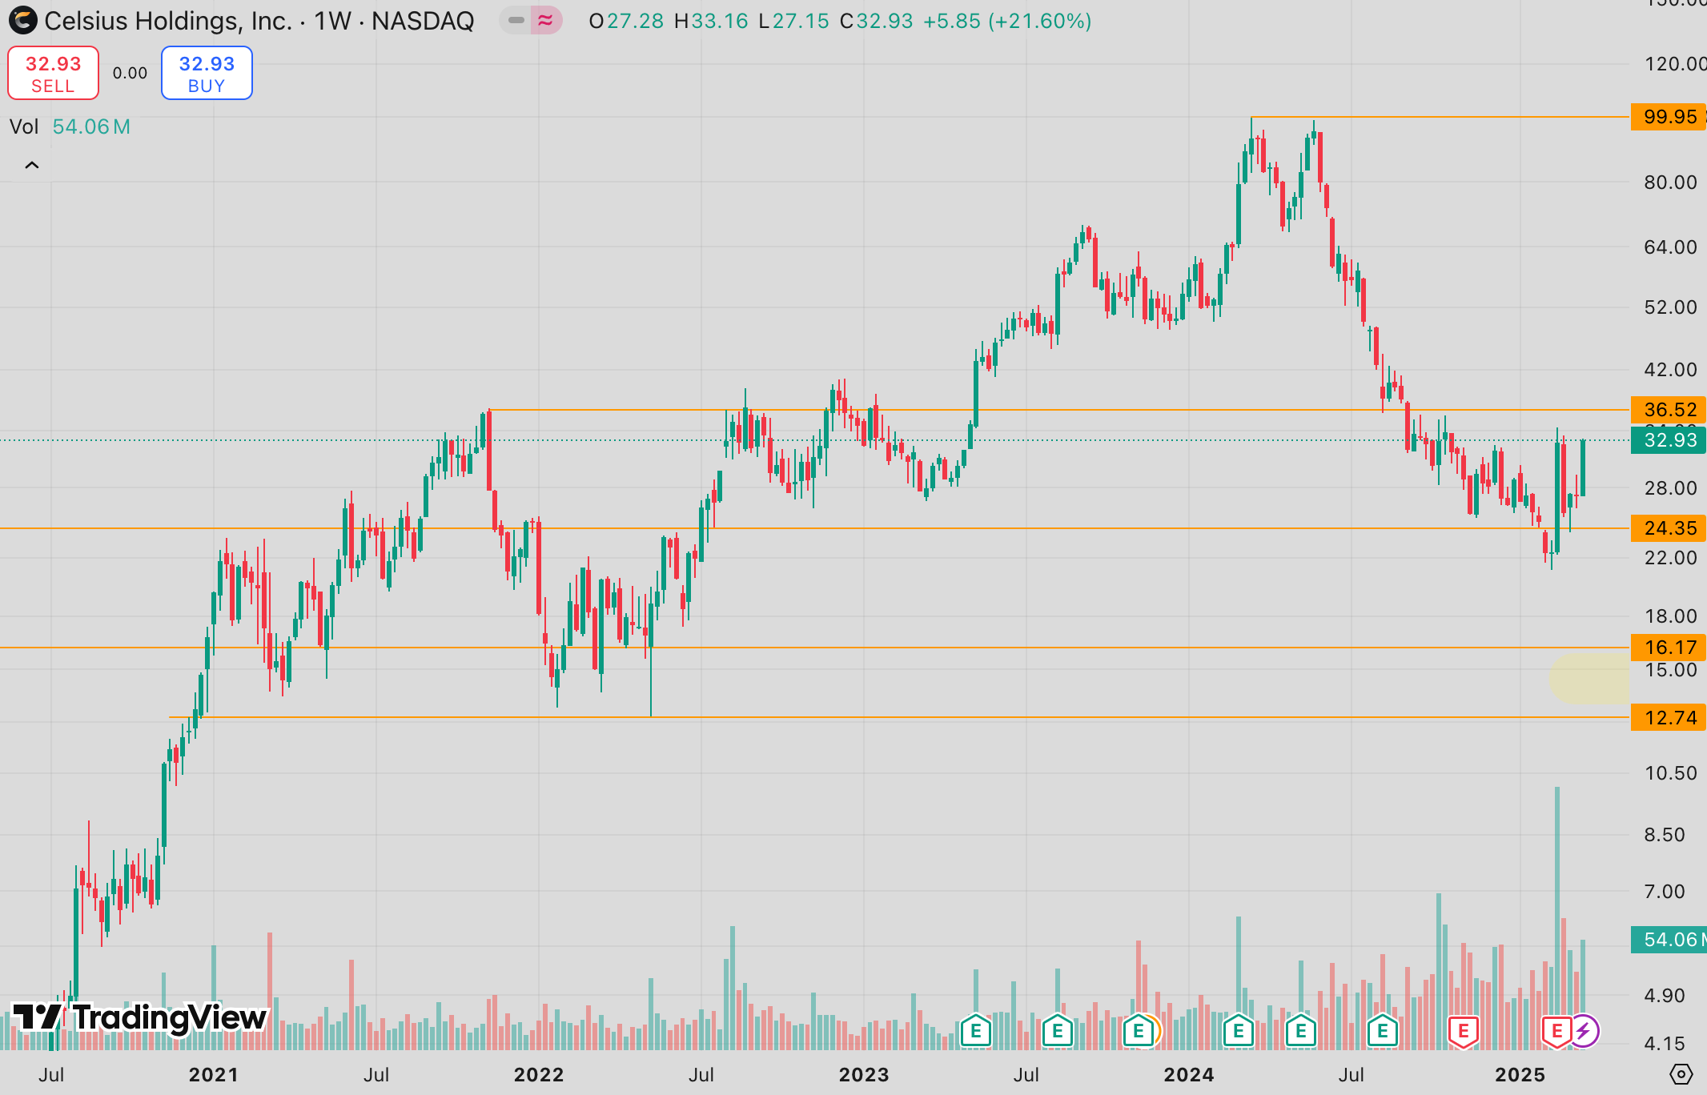Select the orange 12.74 price label
Screen dimensions: 1707x1095
1669,718
